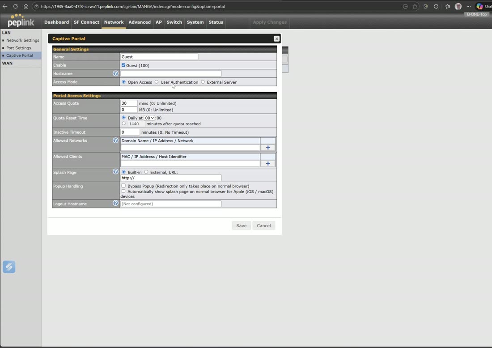Click Allowed Clients input field
This screenshot has height=348, width=492.
click(190, 163)
